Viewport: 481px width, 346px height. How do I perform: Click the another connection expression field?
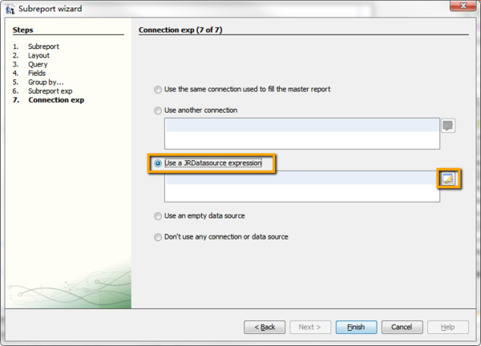[x=301, y=133]
